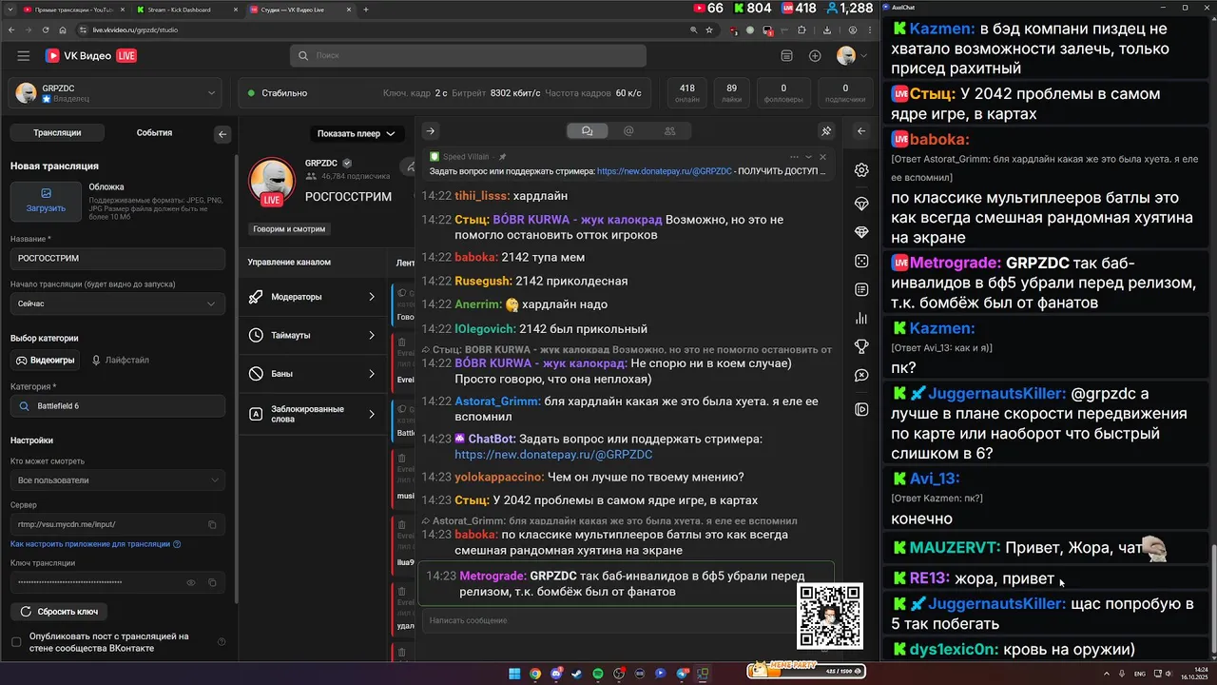The height and width of the screenshot is (685, 1217).
Task: Click the dice icon in right sidebar
Action: tap(861, 261)
